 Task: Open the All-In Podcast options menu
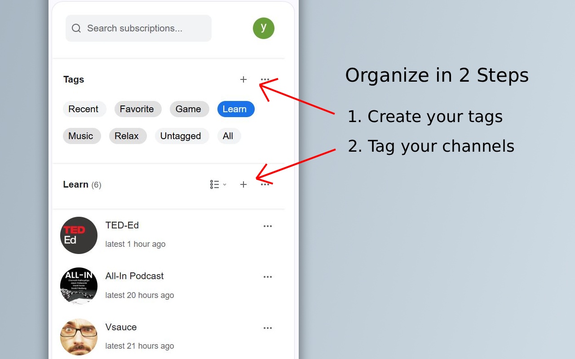tap(268, 277)
